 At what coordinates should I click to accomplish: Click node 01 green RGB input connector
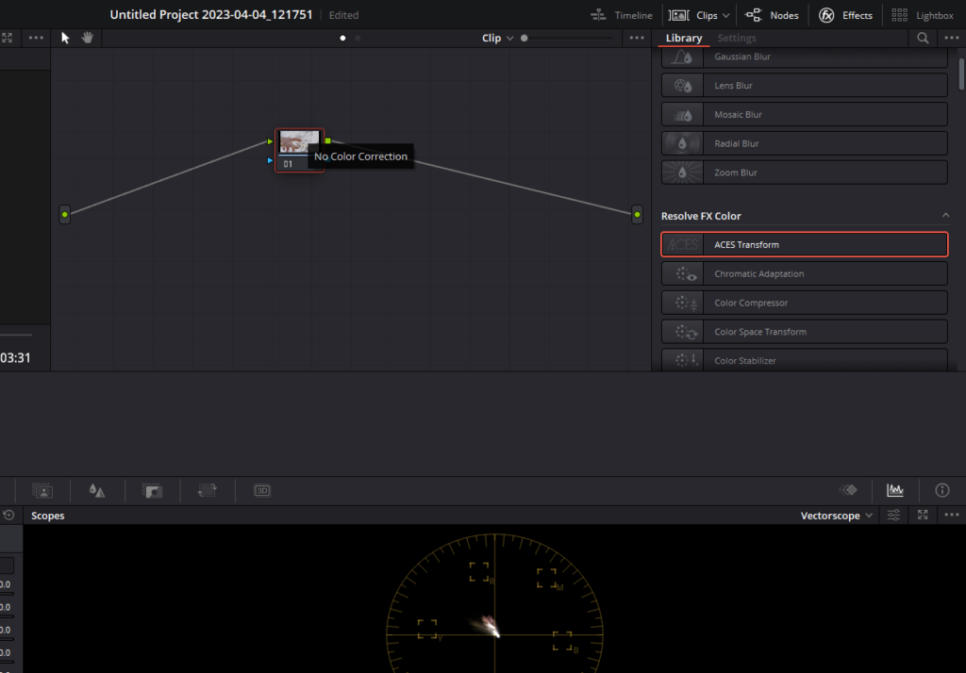tap(270, 141)
